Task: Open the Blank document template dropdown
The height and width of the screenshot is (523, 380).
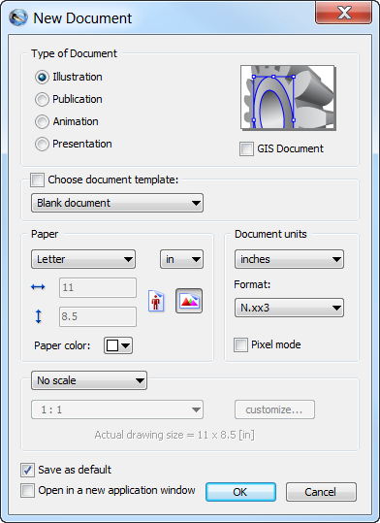Action: tap(117, 203)
